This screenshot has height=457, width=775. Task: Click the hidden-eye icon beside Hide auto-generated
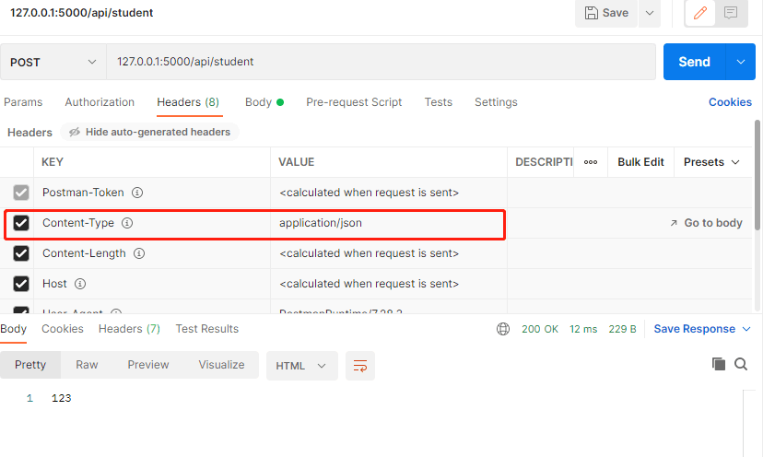point(75,132)
